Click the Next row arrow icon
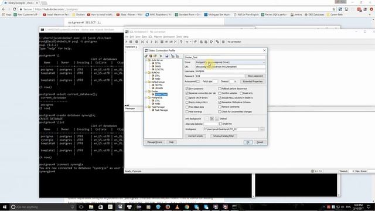375x211 pixels. click(x=151, y=42)
